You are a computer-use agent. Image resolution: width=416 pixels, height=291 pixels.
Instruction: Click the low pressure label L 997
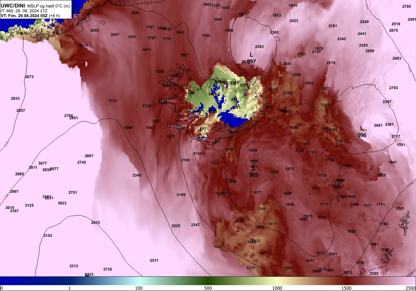251,58
